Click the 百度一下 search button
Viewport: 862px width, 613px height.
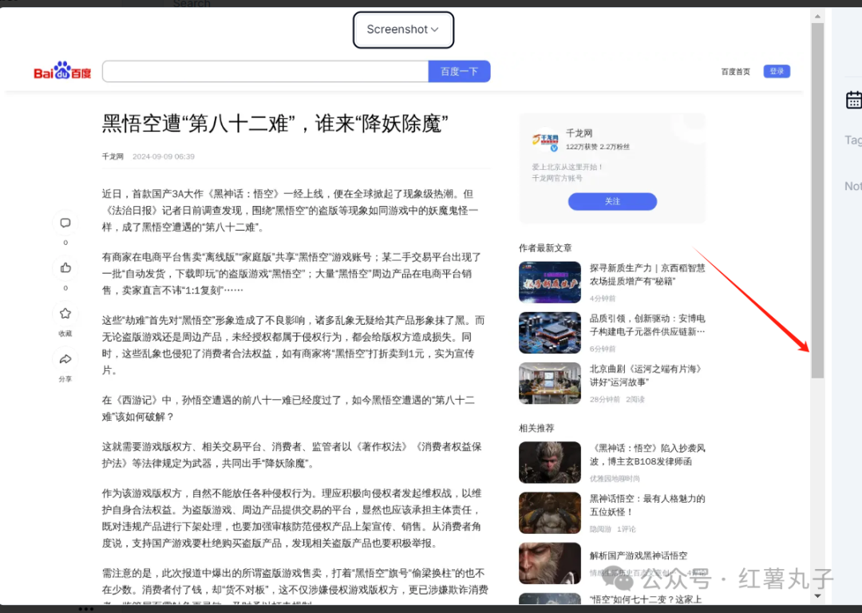[x=459, y=72]
